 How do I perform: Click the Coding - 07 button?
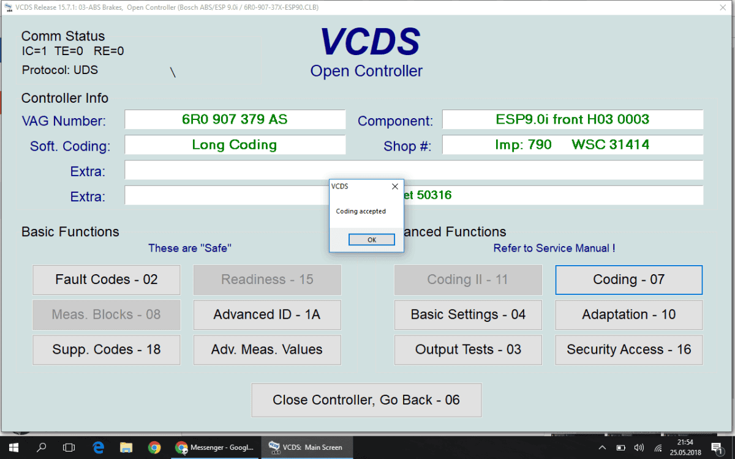(629, 280)
